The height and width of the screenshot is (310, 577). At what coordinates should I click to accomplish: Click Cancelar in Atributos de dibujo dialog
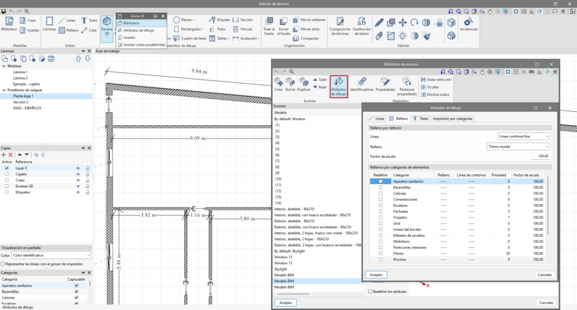(x=544, y=274)
